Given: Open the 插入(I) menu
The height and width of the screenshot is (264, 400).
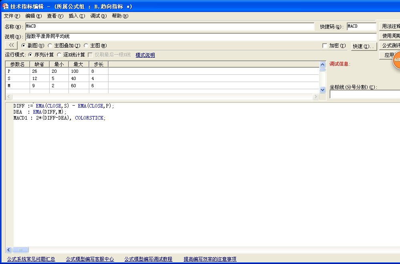Looking at the screenshot, I should click(x=77, y=16).
